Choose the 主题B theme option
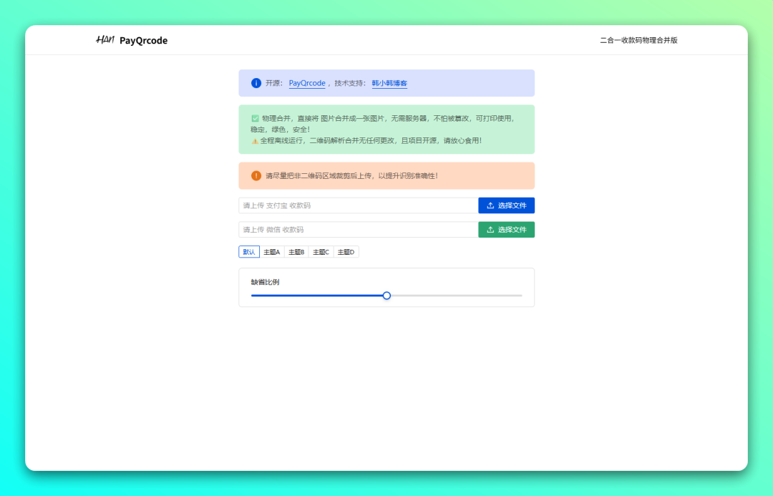773x496 pixels. coord(296,252)
